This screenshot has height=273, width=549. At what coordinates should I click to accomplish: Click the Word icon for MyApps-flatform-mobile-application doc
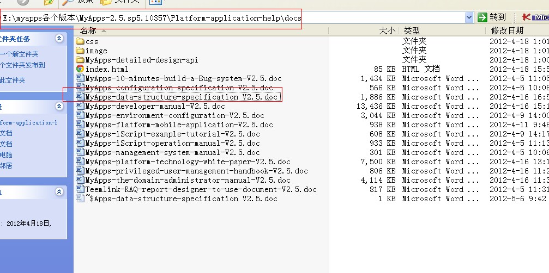[80, 125]
